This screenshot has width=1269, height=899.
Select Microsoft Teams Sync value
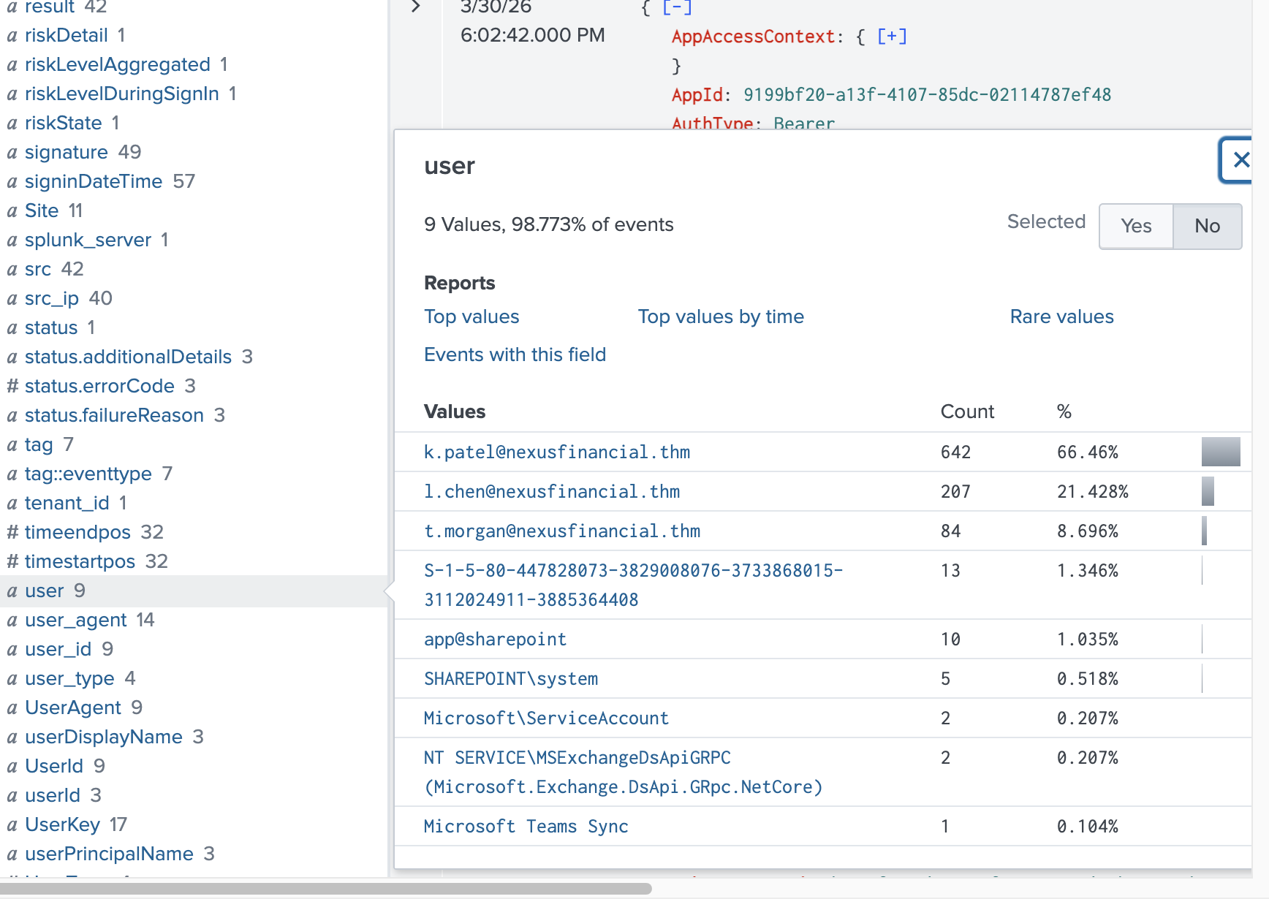click(x=526, y=827)
